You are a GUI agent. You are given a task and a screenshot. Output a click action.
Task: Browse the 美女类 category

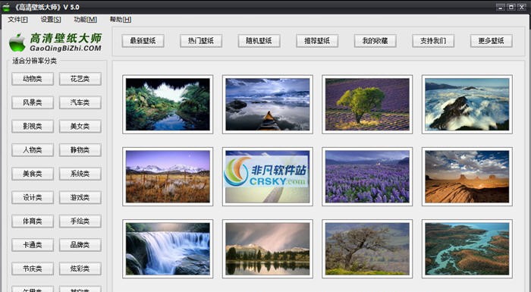[x=80, y=127]
